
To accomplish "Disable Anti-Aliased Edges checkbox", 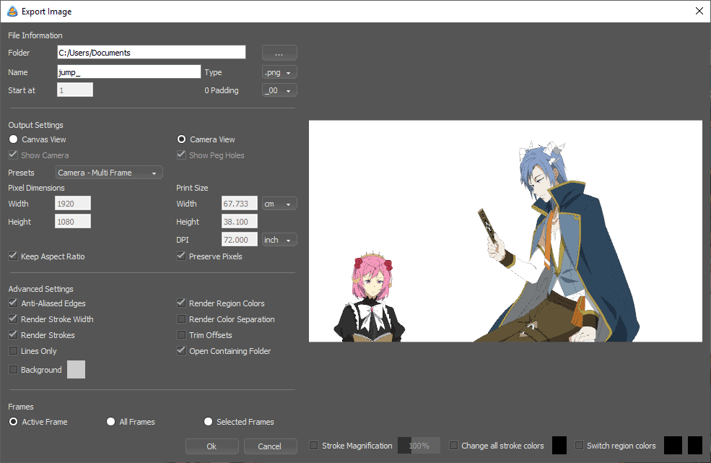I will click(x=13, y=303).
